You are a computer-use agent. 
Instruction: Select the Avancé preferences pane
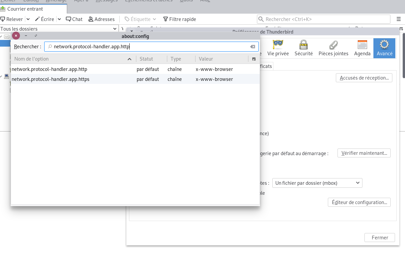pos(384,48)
